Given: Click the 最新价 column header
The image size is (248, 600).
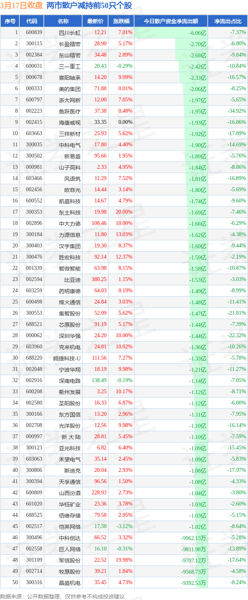Looking at the screenshot, I should pyautogui.click(x=95, y=21).
